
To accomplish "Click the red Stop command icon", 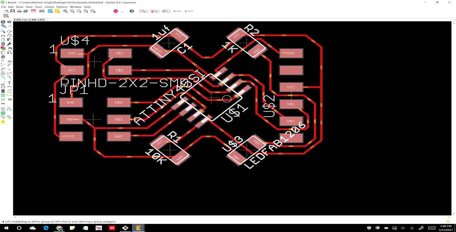I will (116, 11).
